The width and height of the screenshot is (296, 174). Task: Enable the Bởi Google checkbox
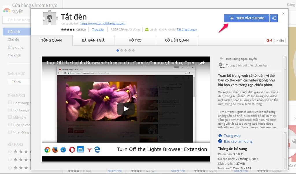[10, 110]
